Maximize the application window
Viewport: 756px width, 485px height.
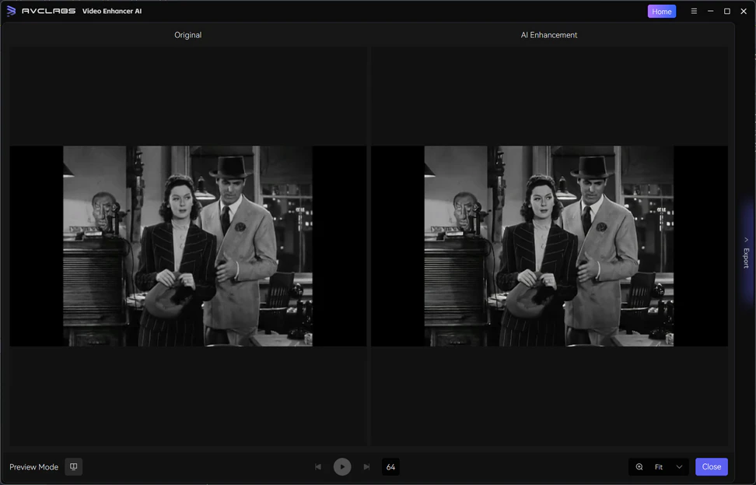727,11
